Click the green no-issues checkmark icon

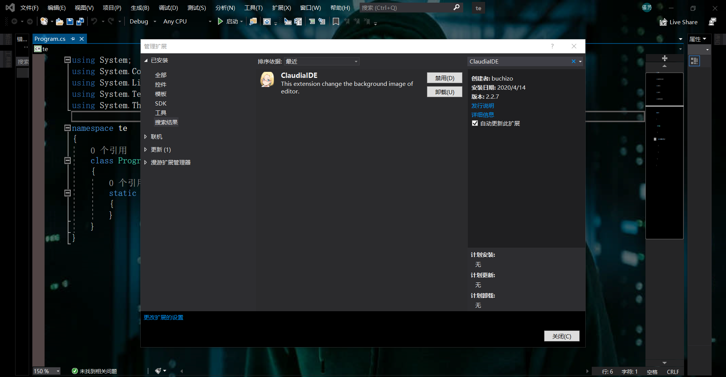pos(75,371)
